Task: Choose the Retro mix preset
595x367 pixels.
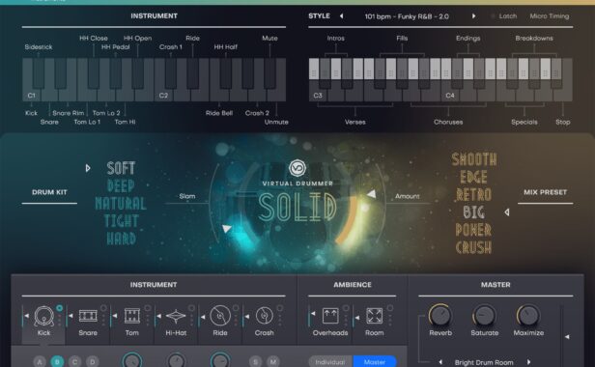Action: (474, 195)
